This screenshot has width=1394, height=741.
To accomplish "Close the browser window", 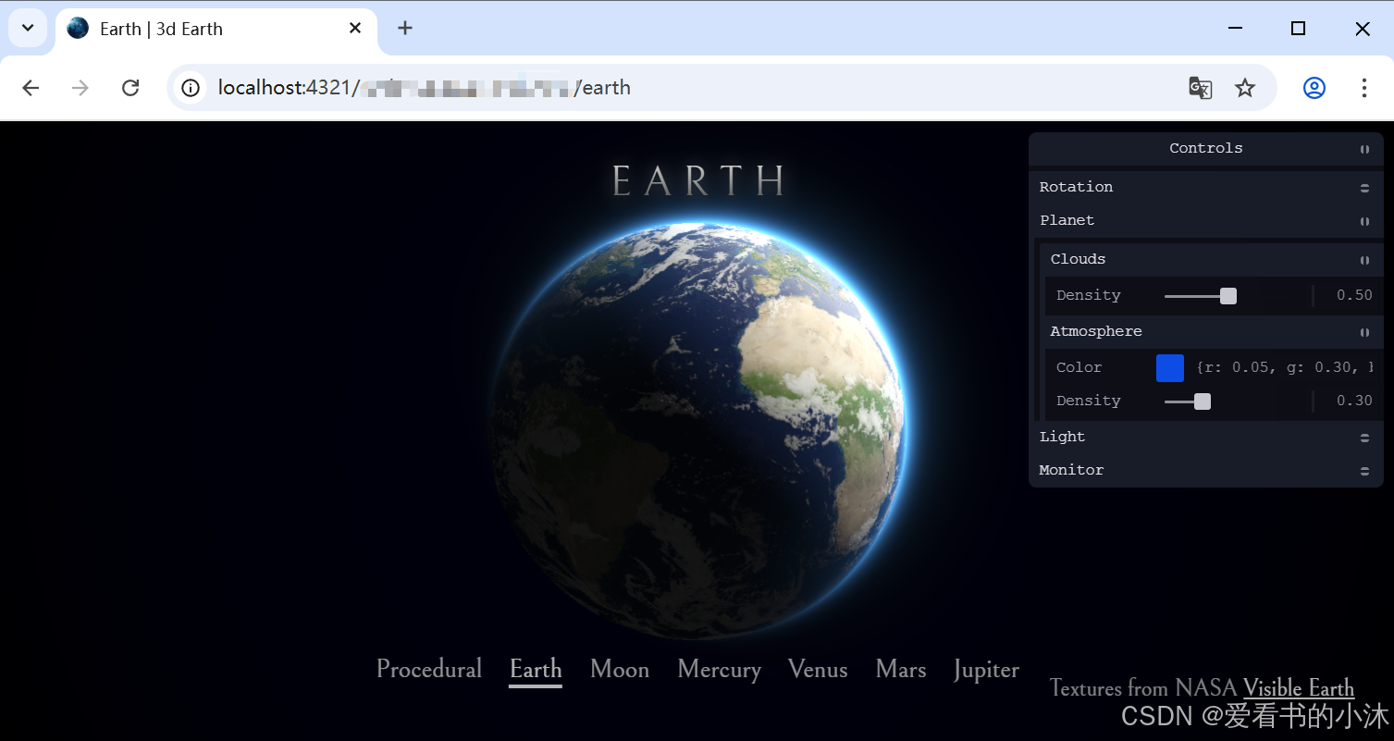I will [x=1363, y=29].
